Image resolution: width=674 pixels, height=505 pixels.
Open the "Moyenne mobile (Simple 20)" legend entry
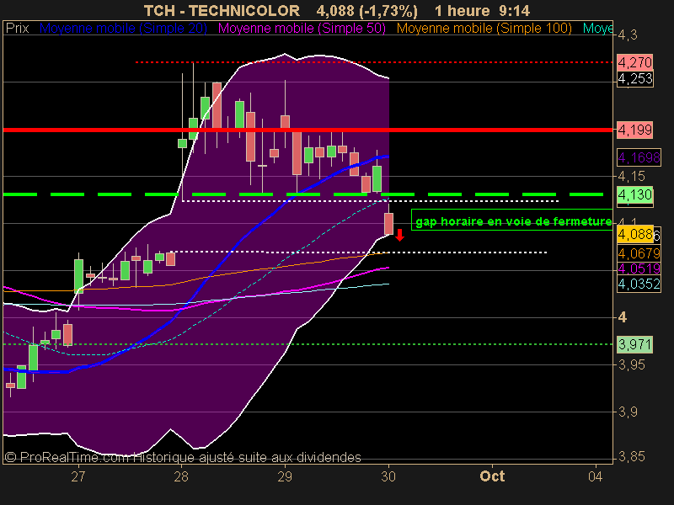(x=123, y=29)
